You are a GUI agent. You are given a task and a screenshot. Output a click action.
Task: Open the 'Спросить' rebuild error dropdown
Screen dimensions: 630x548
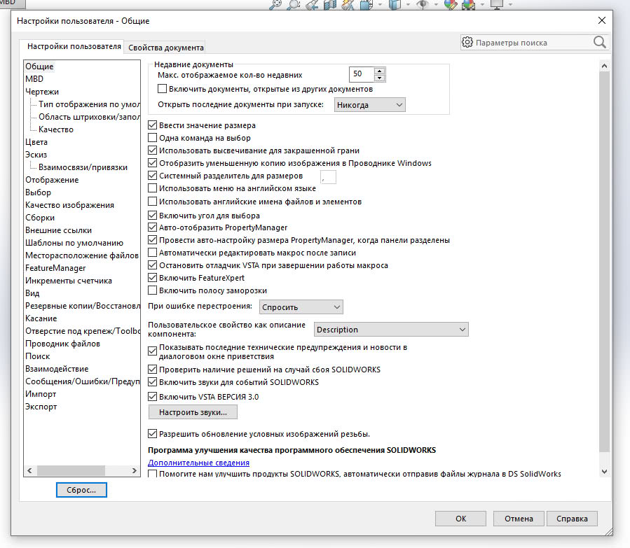pyautogui.click(x=301, y=307)
